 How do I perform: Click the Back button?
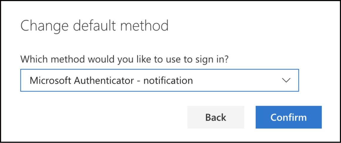point(215,117)
